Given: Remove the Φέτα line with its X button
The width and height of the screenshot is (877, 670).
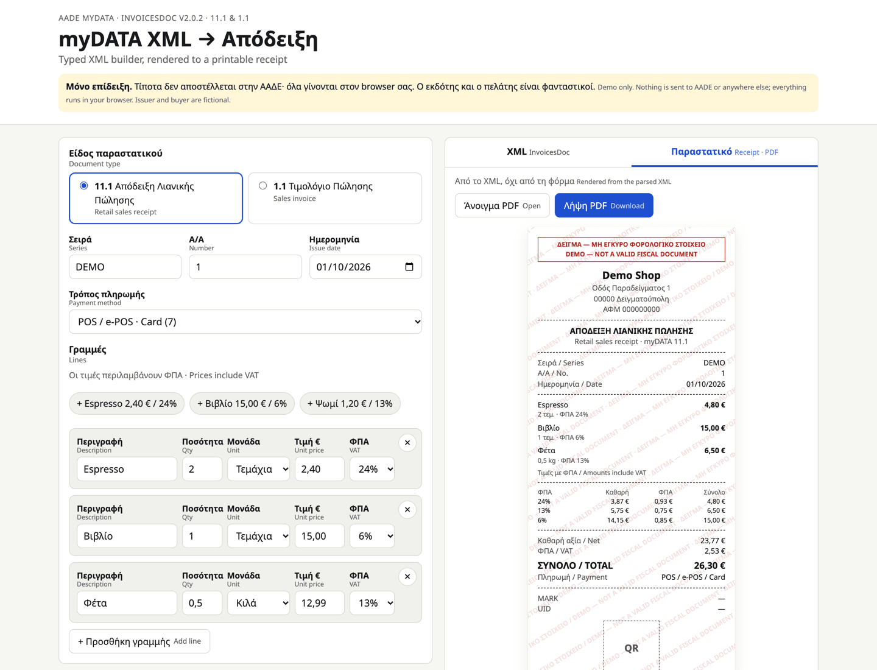Looking at the screenshot, I should (x=407, y=577).
